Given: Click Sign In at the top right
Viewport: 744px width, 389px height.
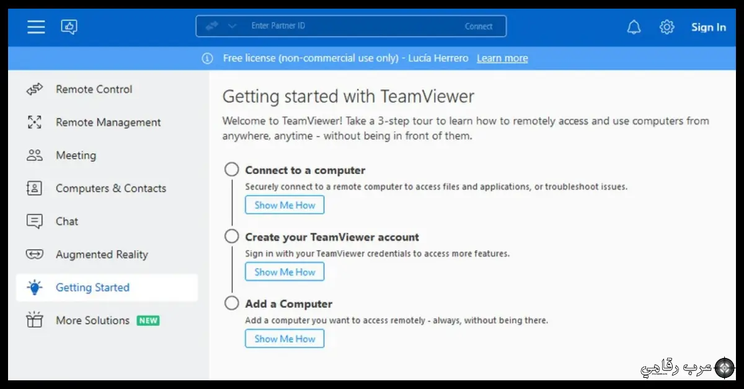Looking at the screenshot, I should pyautogui.click(x=708, y=27).
